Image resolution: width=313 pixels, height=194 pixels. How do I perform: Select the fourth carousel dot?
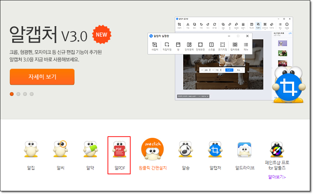point(31,94)
